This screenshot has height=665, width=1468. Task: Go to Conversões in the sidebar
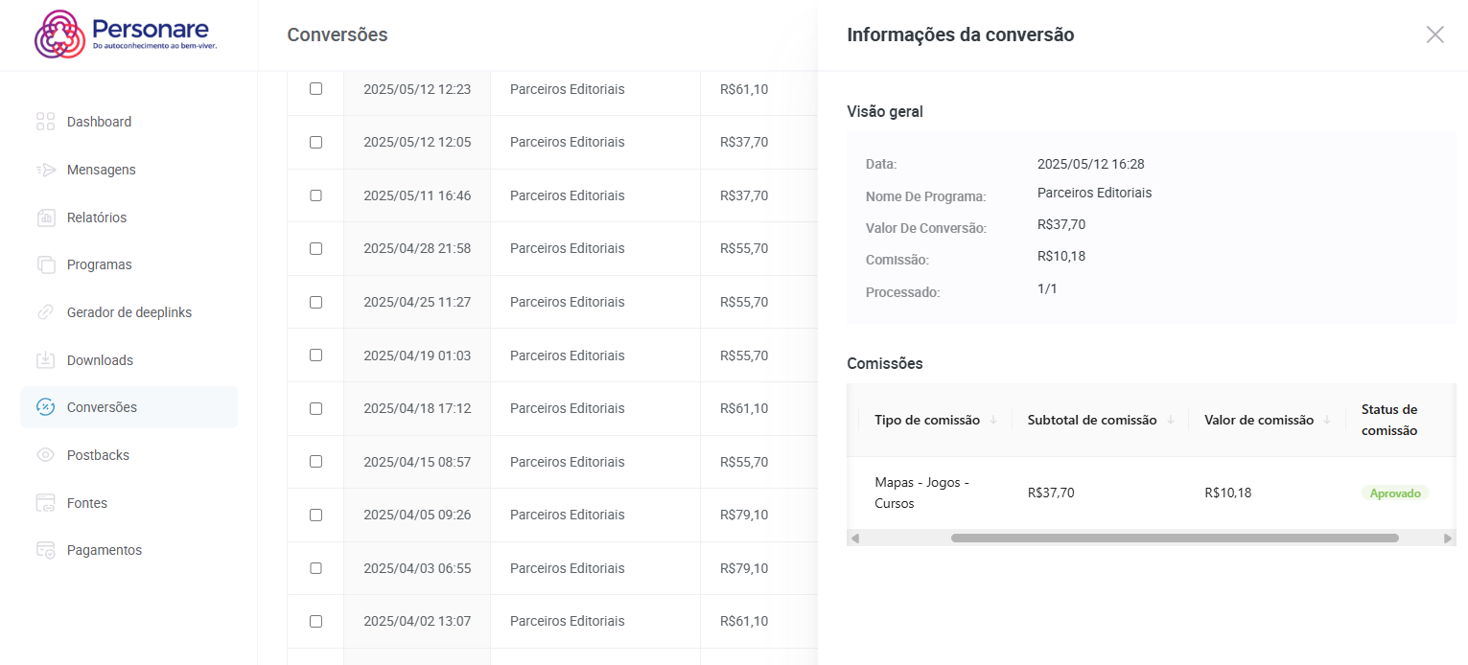pyautogui.click(x=102, y=407)
